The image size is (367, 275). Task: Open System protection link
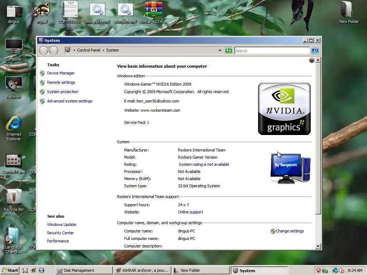pos(62,92)
